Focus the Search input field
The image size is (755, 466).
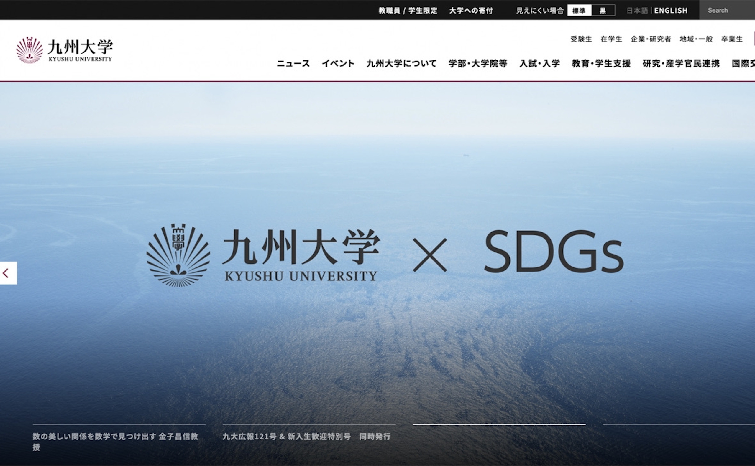point(727,10)
